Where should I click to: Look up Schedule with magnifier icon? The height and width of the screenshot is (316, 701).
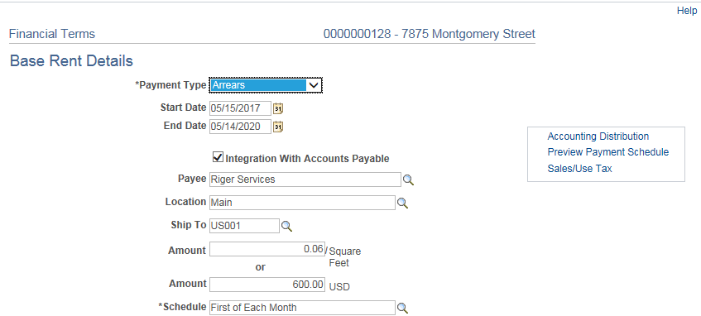403,308
